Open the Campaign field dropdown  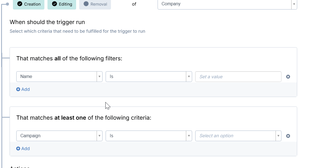coord(59,136)
